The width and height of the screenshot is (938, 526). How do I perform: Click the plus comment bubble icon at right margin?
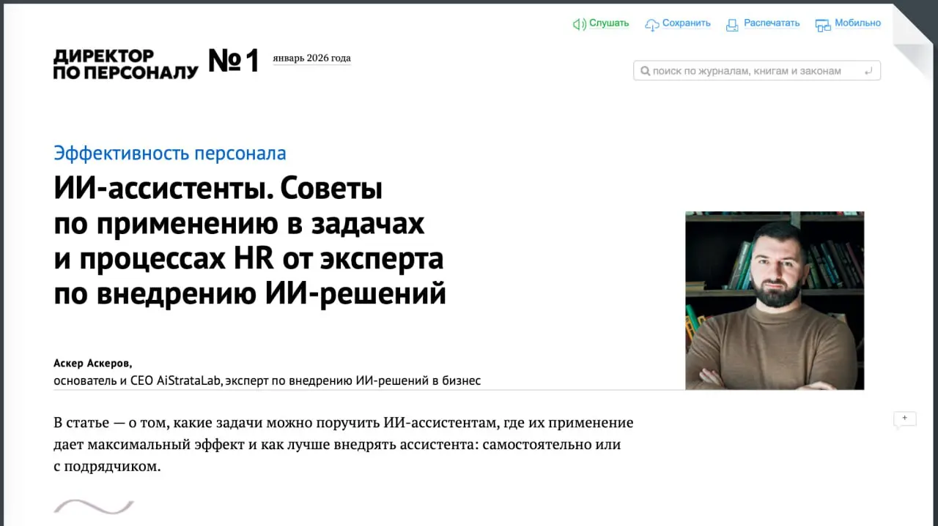(904, 419)
